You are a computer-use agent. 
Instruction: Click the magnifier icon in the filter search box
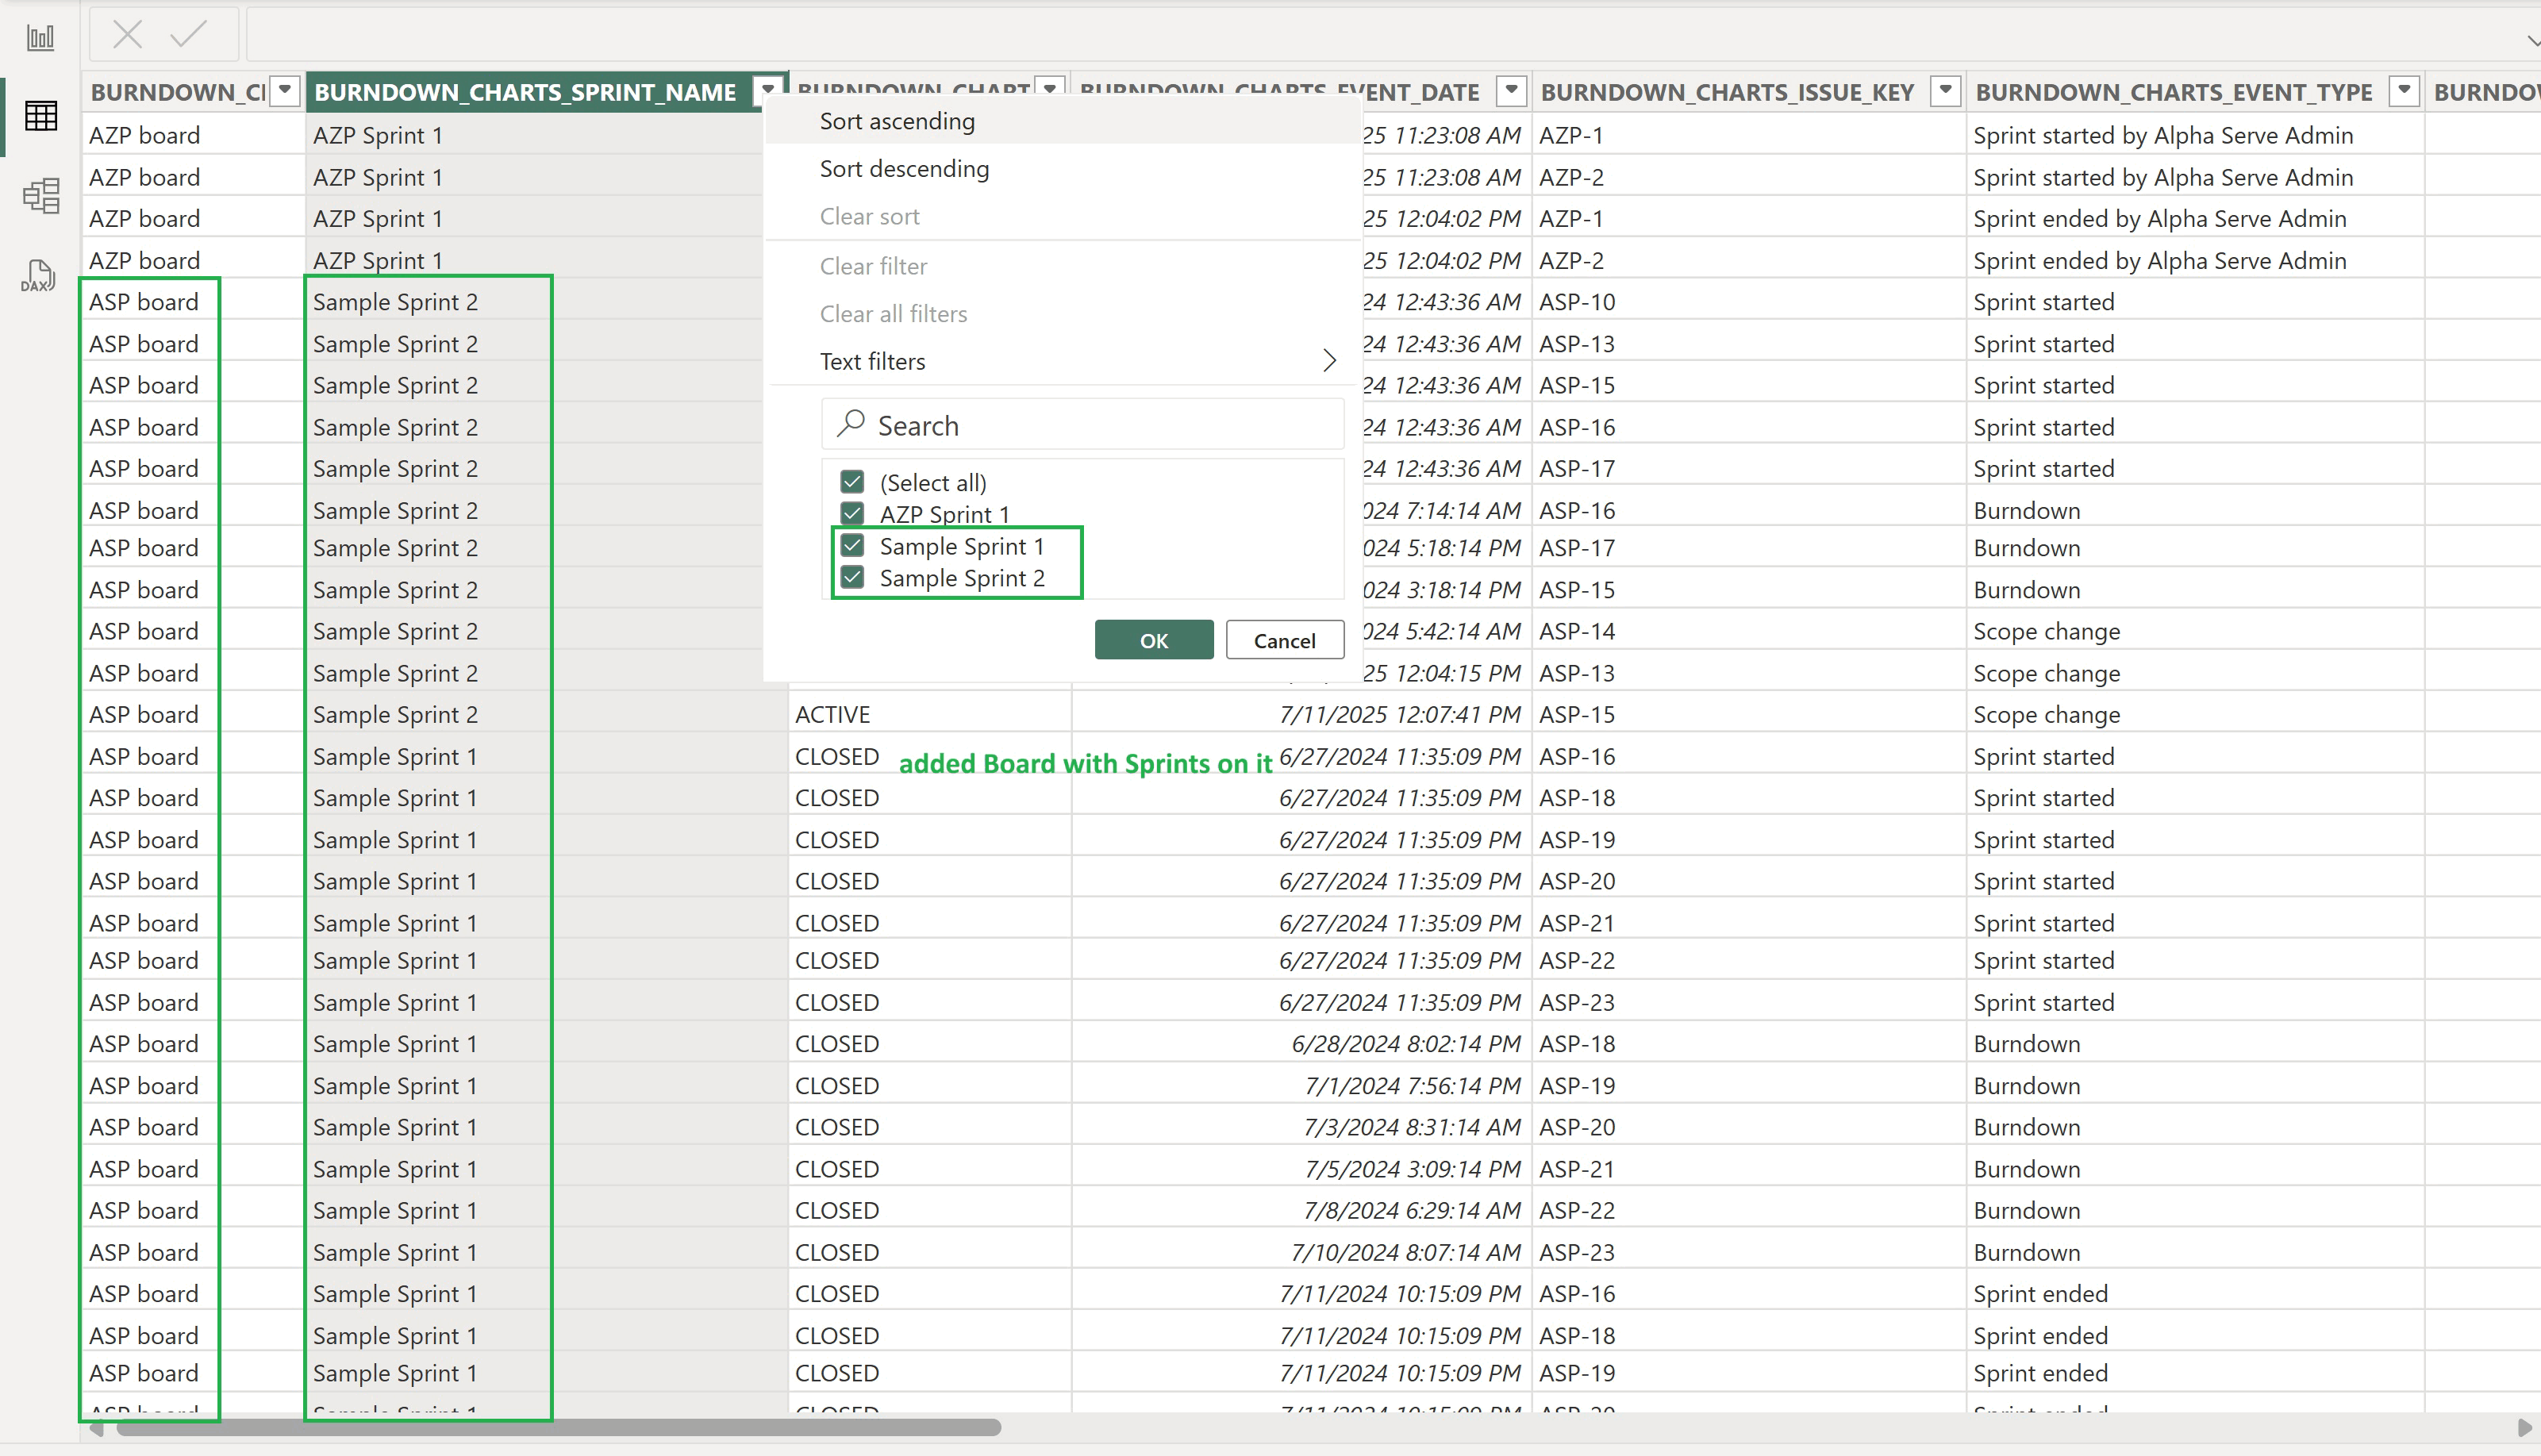851,424
